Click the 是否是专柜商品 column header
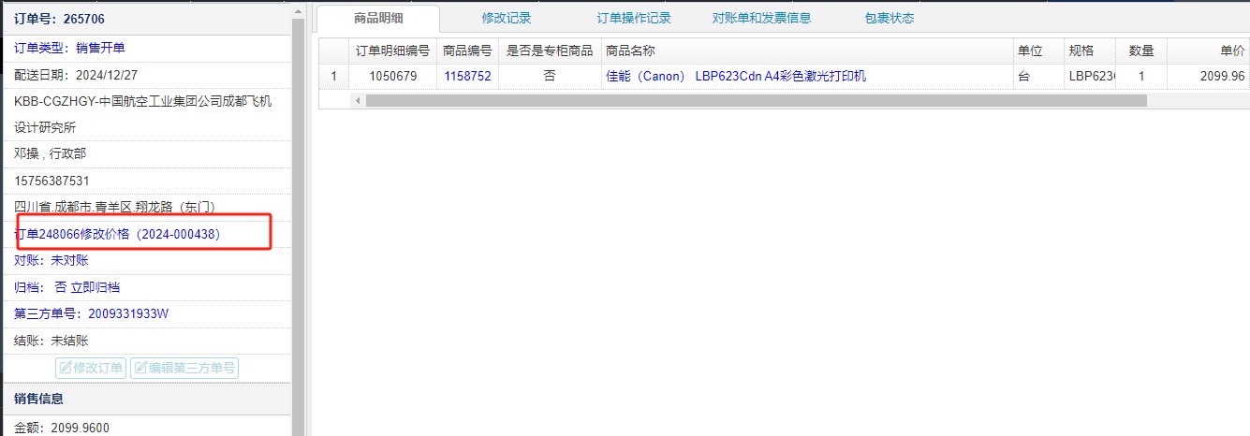The height and width of the screenshot is (436, 1250). 550,51
